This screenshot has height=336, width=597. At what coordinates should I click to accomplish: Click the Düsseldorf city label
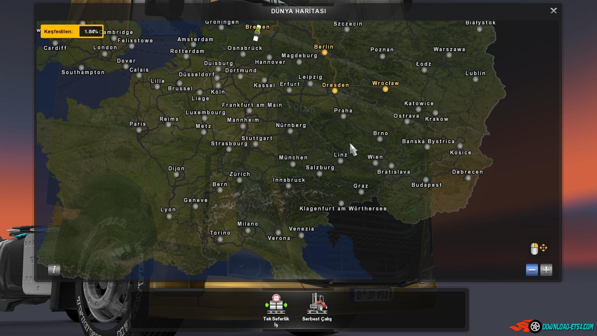click(x=197, y=75)
